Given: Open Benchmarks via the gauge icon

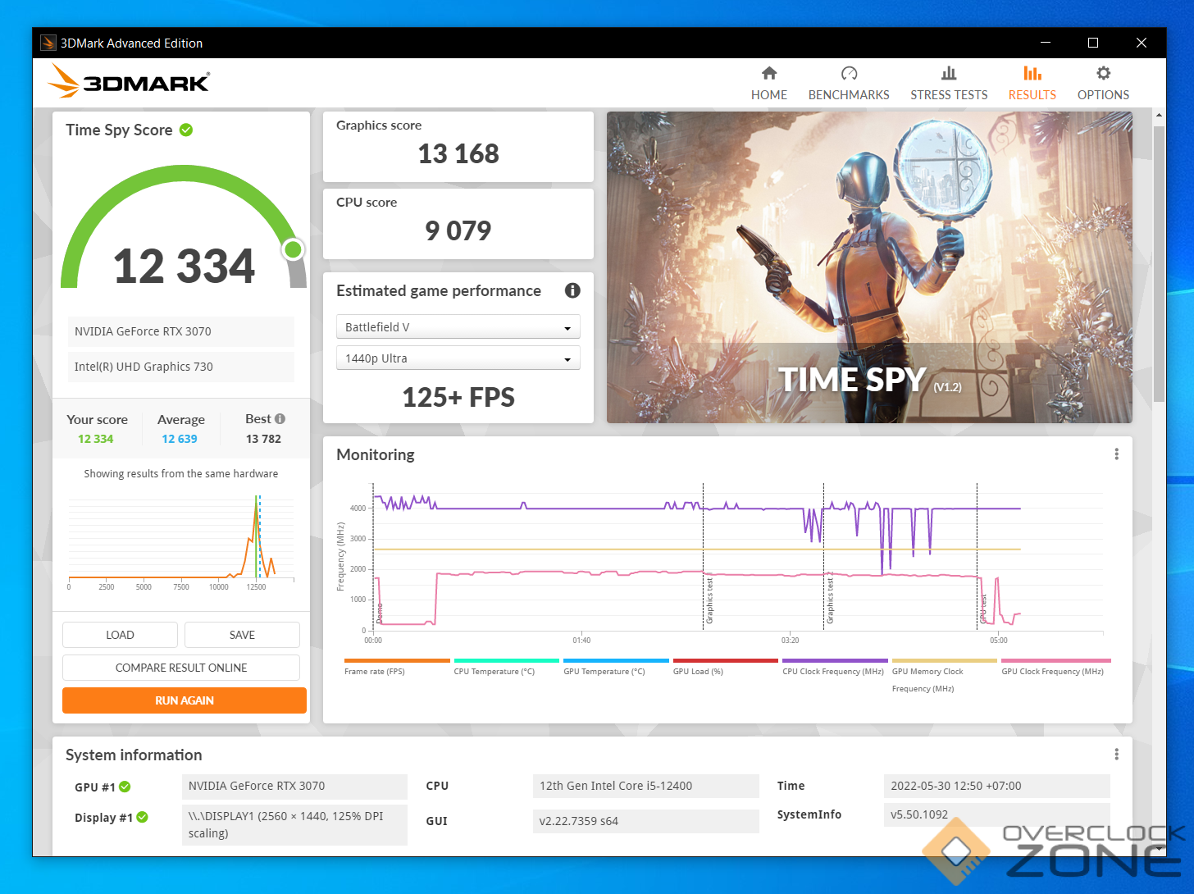Looking at the screenshot, I should [849, 74].
